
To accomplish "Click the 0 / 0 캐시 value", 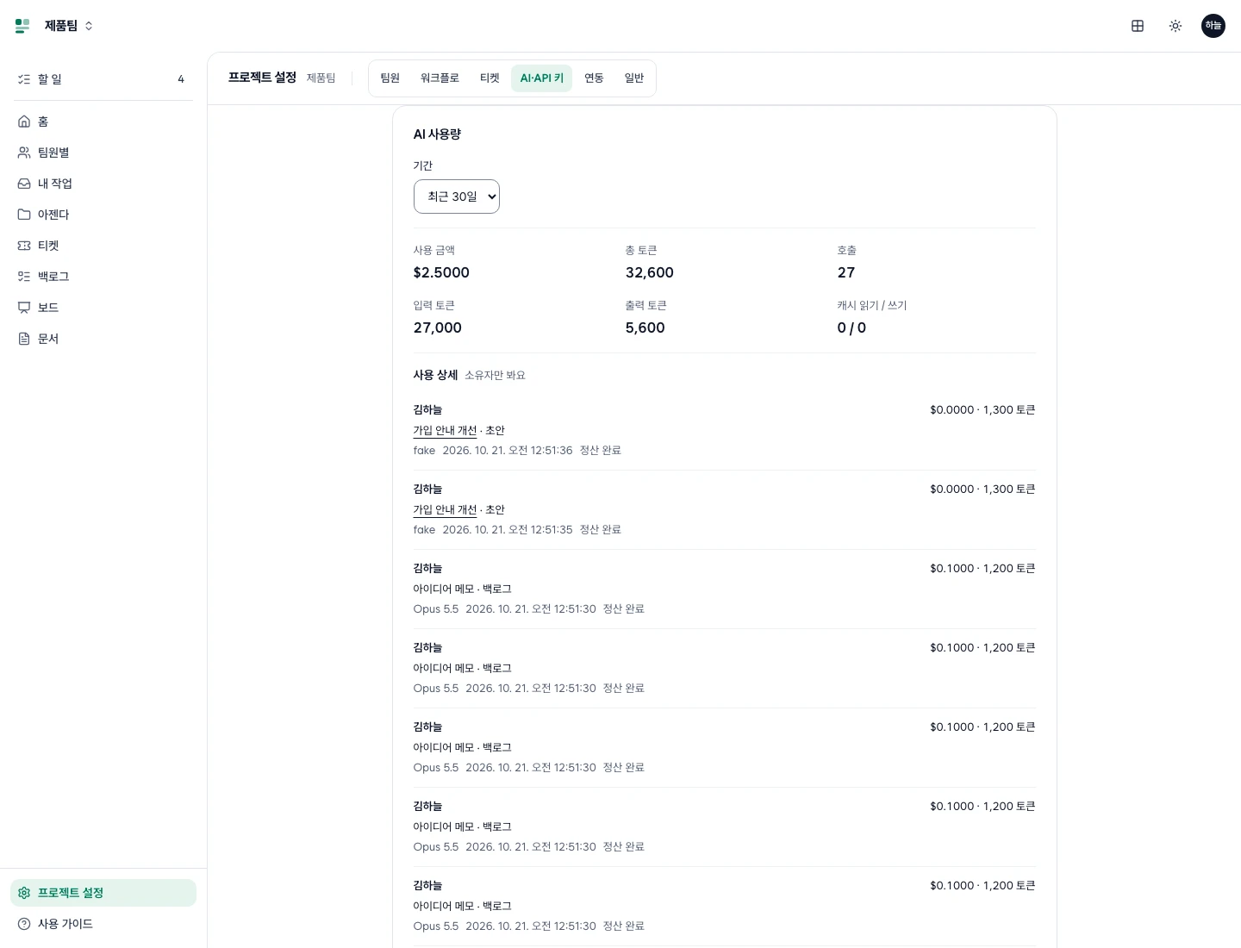I will [851, 327].
